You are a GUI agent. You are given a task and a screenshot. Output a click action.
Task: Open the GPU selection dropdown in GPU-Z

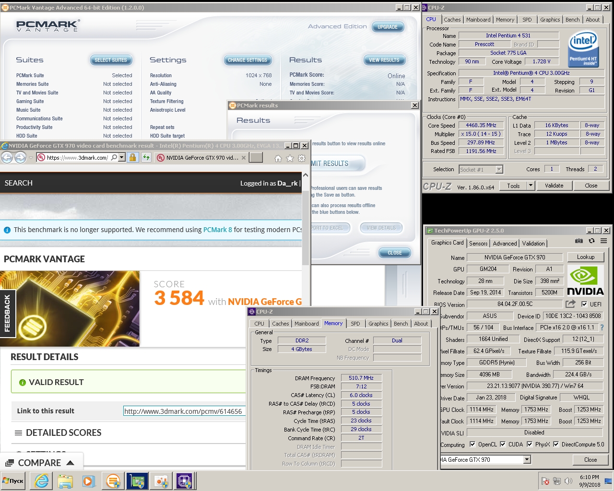coord(527,459)
